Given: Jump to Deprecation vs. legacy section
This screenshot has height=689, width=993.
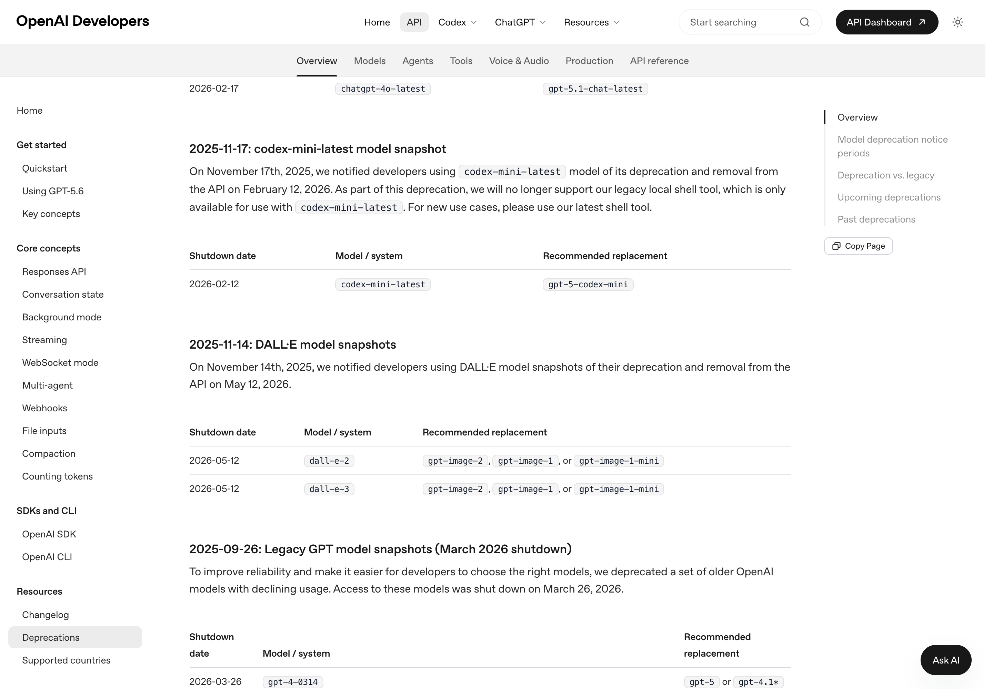Looking at the screenshot, I should (885, 175).
